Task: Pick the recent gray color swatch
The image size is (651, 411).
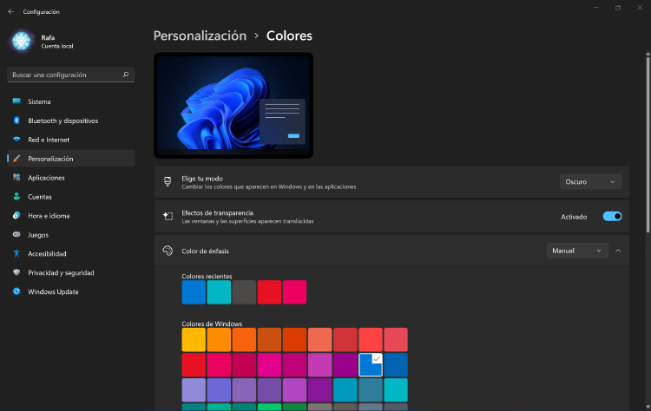Action: 244,292
